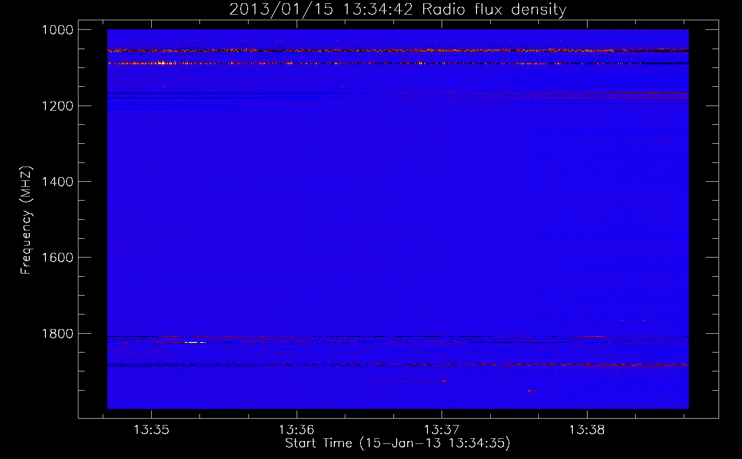Click the 1400 frequency tick label
The image size is (742, 459).
(x=57, y=182)
